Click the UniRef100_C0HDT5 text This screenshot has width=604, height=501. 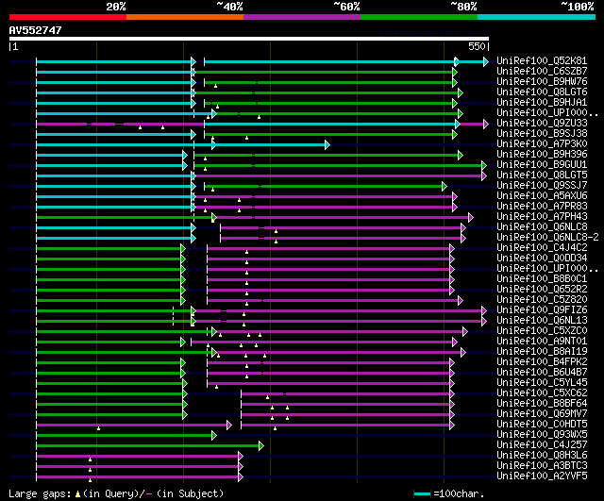coord(542,425)
